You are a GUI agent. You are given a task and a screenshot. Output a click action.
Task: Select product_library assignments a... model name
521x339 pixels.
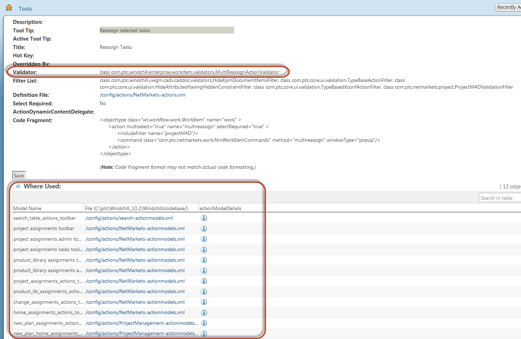coord(48,270)
